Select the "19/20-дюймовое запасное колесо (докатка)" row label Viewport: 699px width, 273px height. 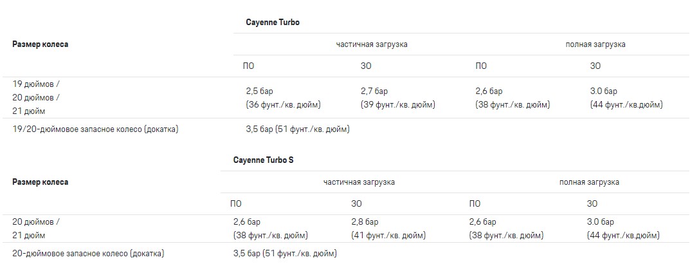pyautogui.click(x=95, y=129)
